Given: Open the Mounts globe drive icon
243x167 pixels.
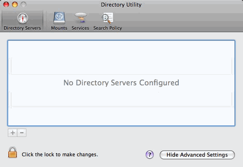Looking at the screenshot, I should pos(59,18).
